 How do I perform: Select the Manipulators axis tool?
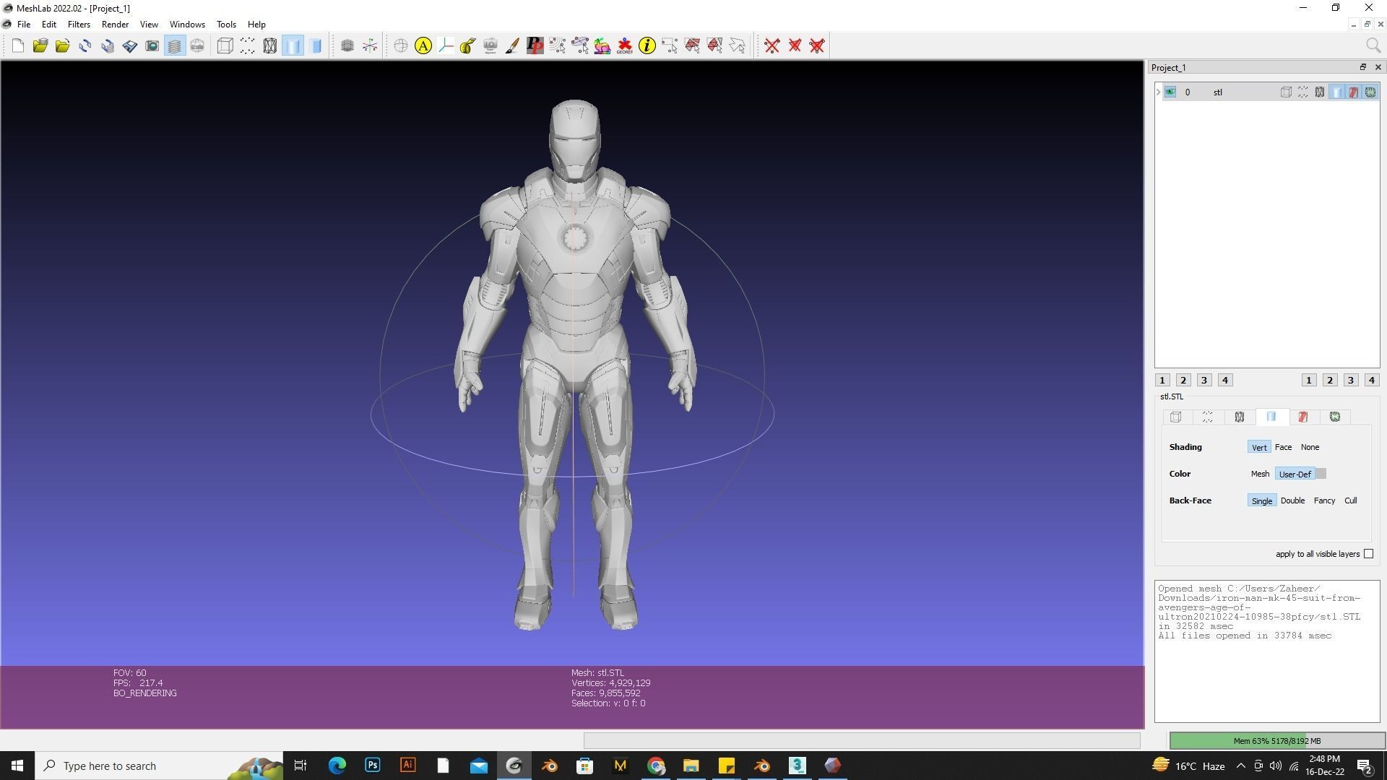click(446, 46)
